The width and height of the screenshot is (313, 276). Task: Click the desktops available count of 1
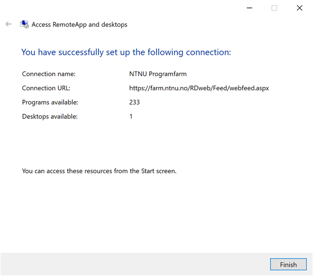131,116
